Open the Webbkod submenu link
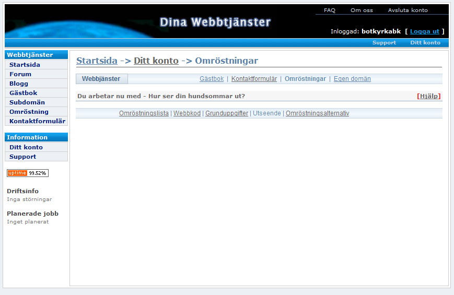 click(x=187, y=113)
